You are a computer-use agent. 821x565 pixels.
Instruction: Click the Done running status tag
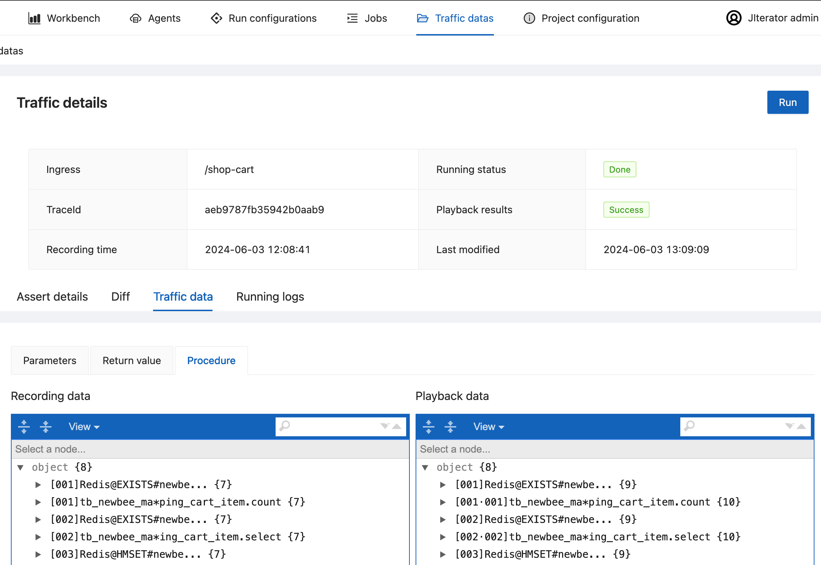coord(620,169)
